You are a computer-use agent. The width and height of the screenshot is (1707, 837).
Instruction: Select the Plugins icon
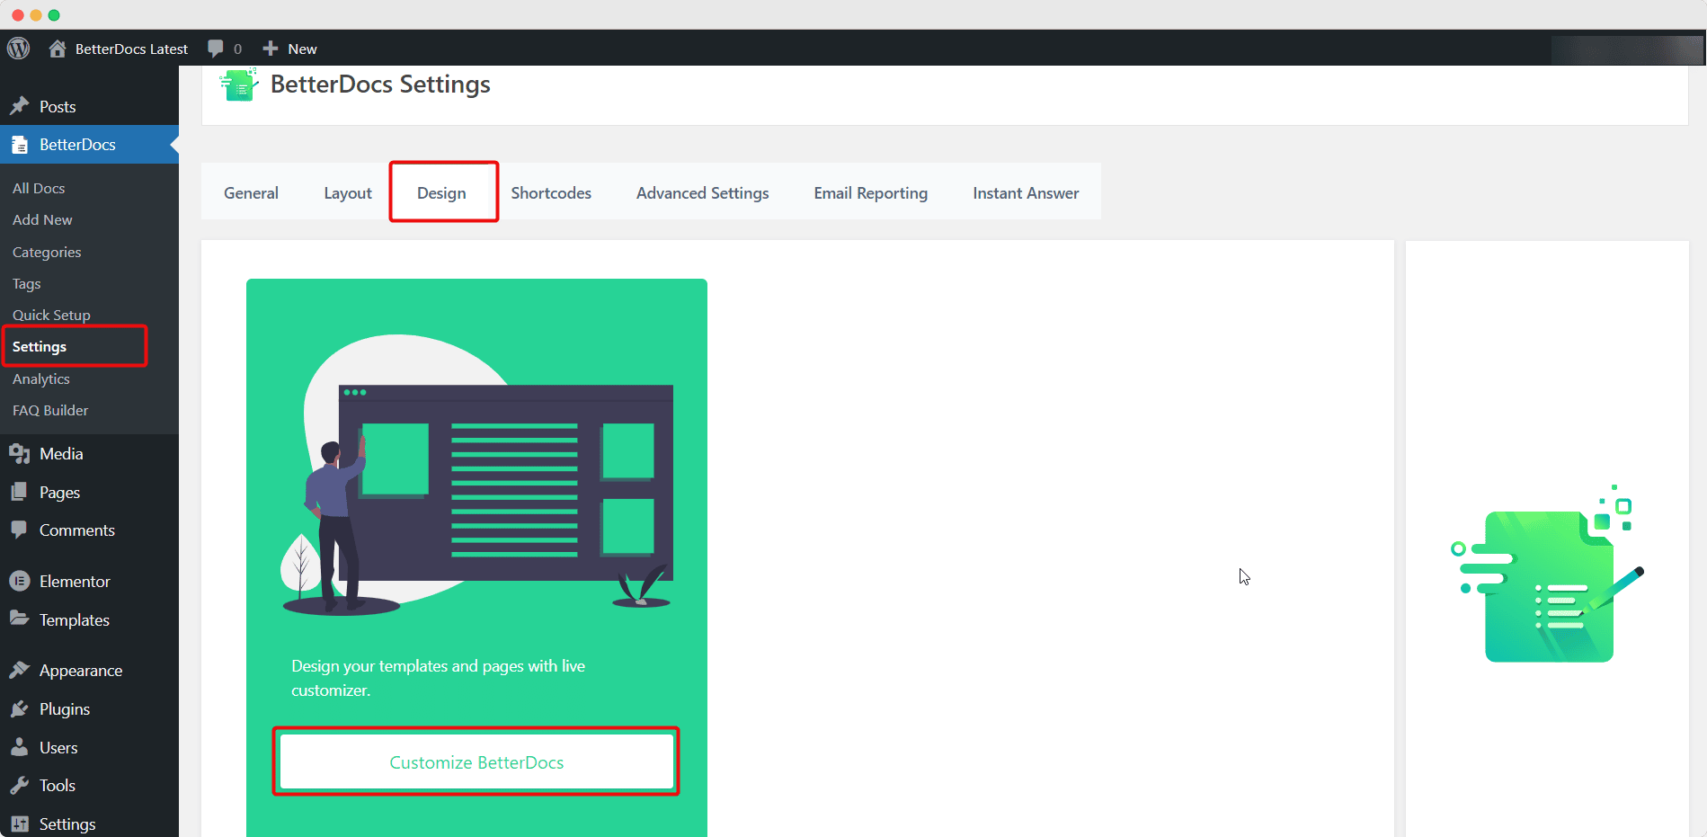20,708
